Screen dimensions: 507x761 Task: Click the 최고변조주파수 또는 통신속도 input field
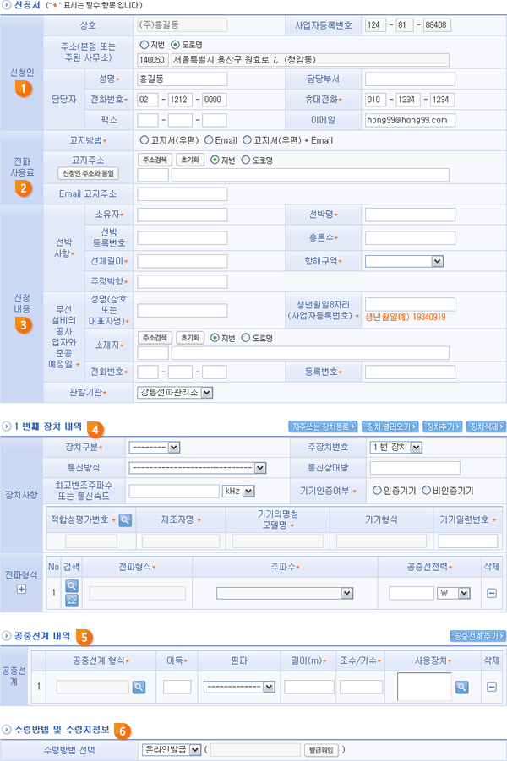174,492
